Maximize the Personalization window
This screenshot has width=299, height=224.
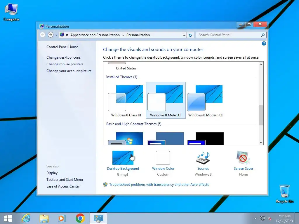pyautogui.click(x=249, y=24)
